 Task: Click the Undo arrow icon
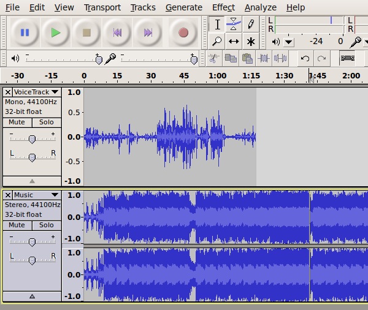click(x=305, y=59)
